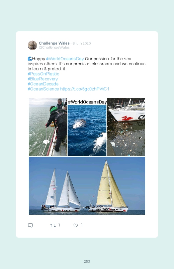Click the reply speech bubble icon
Image resolution: width=174 pixels, height=269 pixels.
(30, 225)
